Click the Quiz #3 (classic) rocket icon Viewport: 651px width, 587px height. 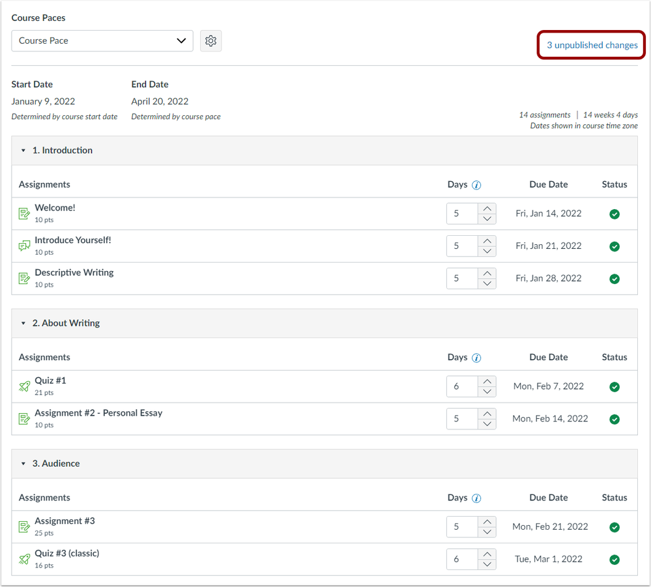pos(24,559)
